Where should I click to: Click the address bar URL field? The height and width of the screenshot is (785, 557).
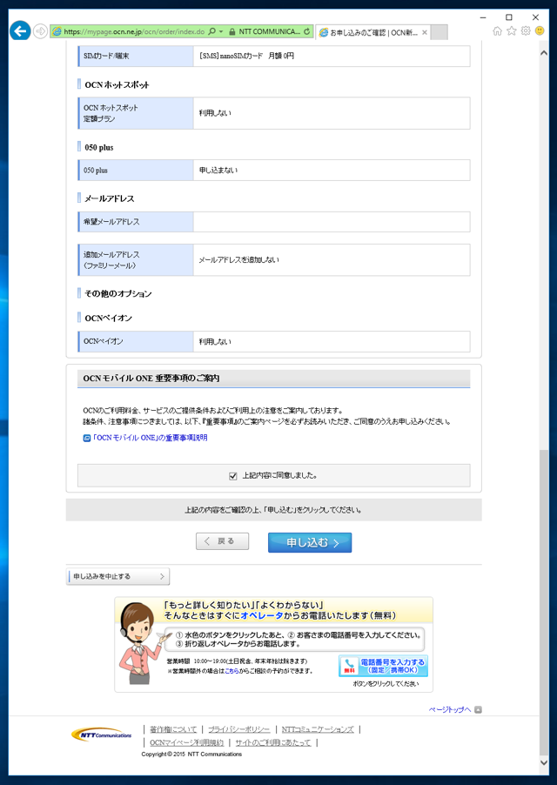(x=134, y=31)
